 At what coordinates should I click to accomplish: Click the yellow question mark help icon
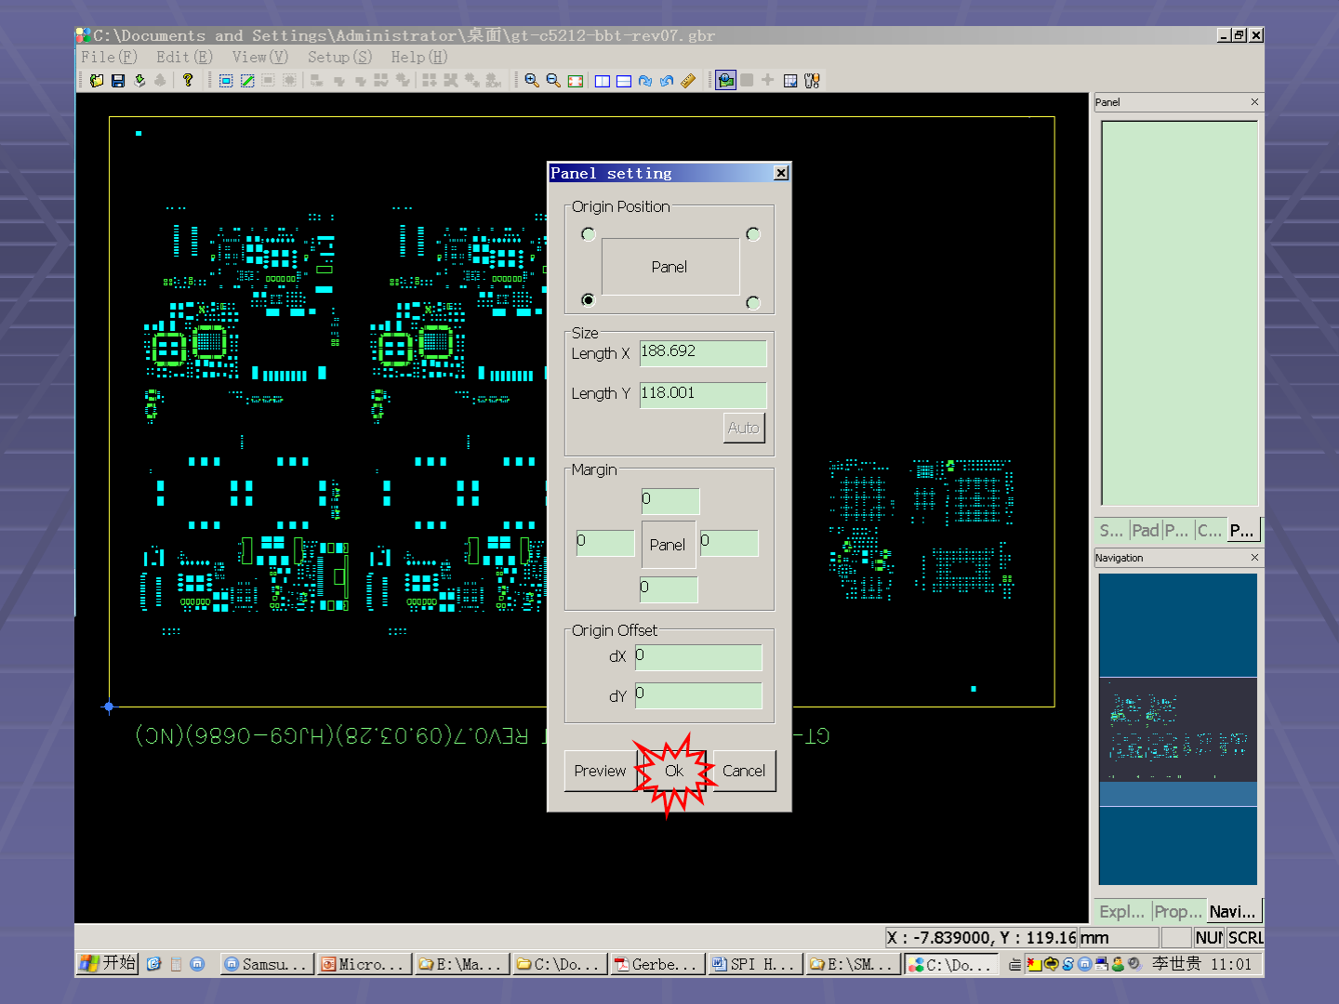tap(188, 81)
